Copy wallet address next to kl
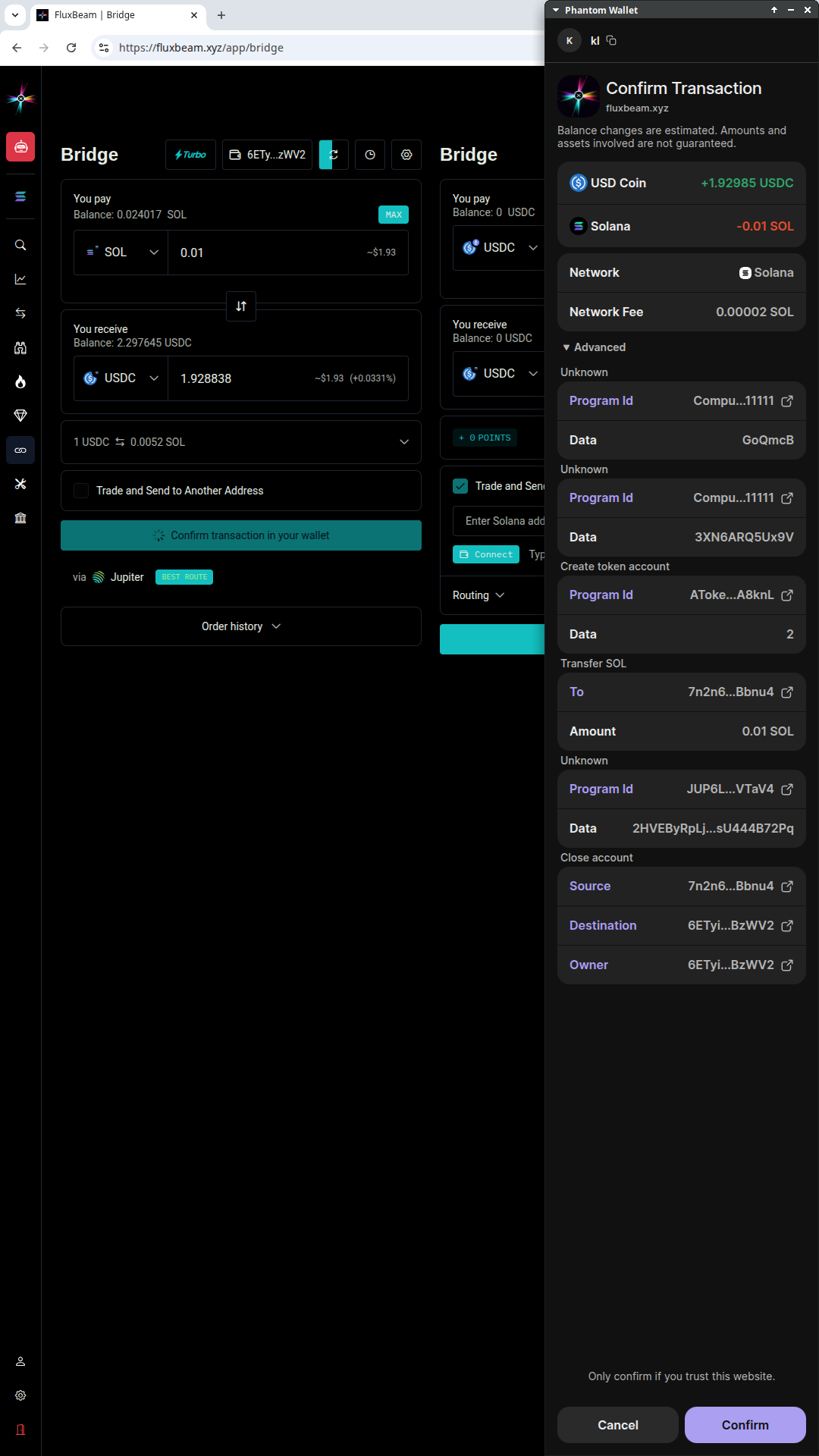The height and width of the screenshot is (1456, 819). (611, 41)
